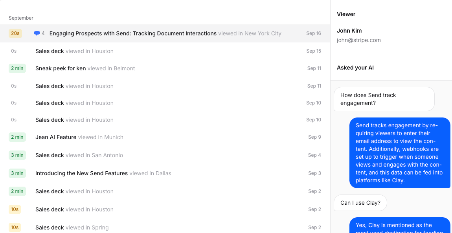Click the September month header
Image resolution: width=452 pixels, height=233 pixels.
tap(21, 18)
